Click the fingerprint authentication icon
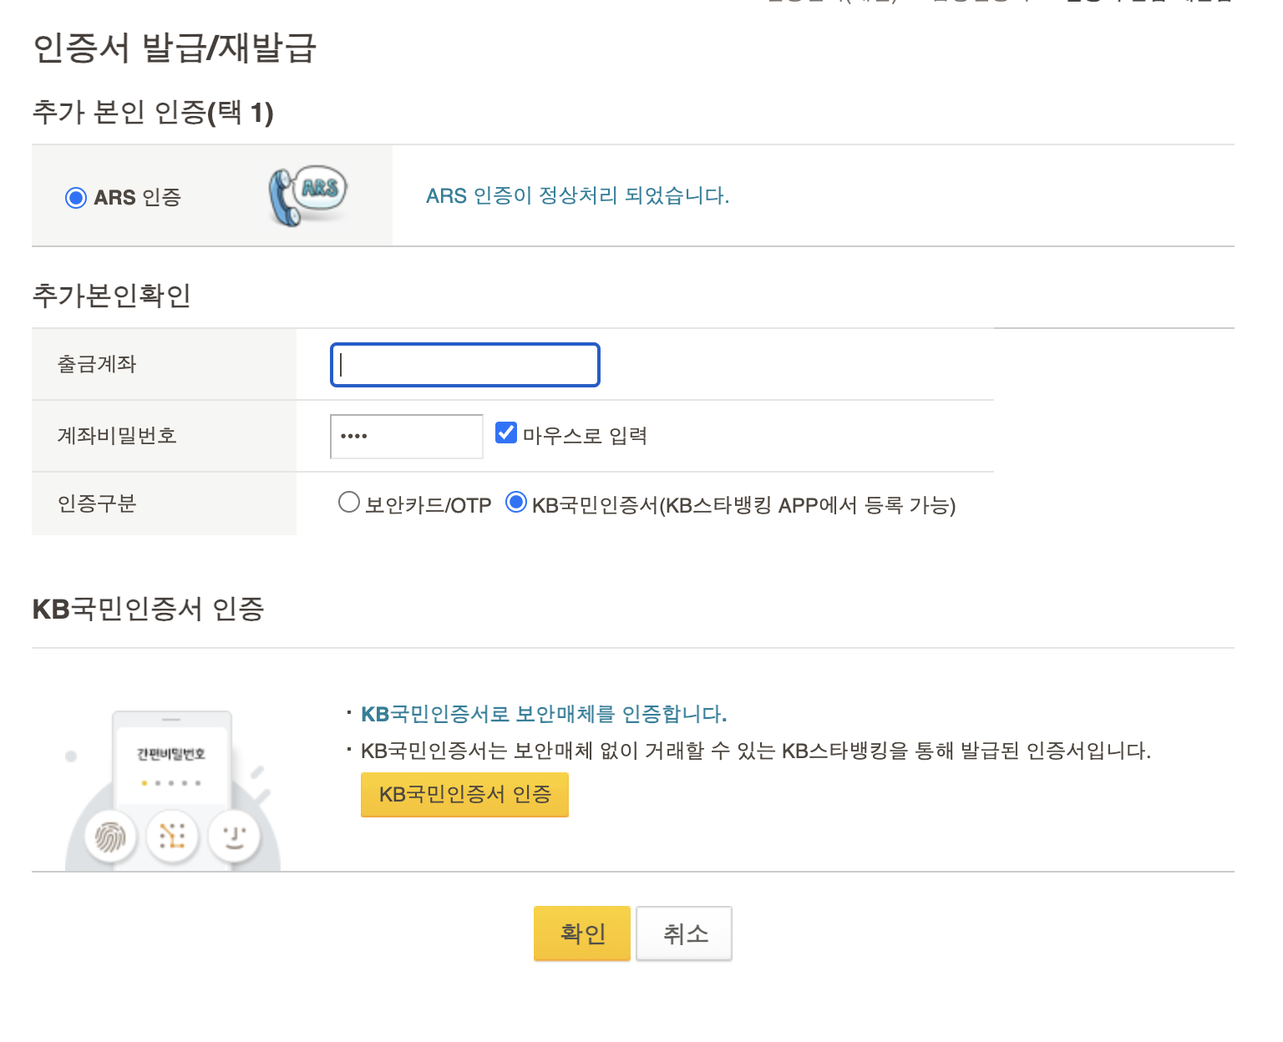Viewport: 1283px width, 1042px height. (110, 837)
